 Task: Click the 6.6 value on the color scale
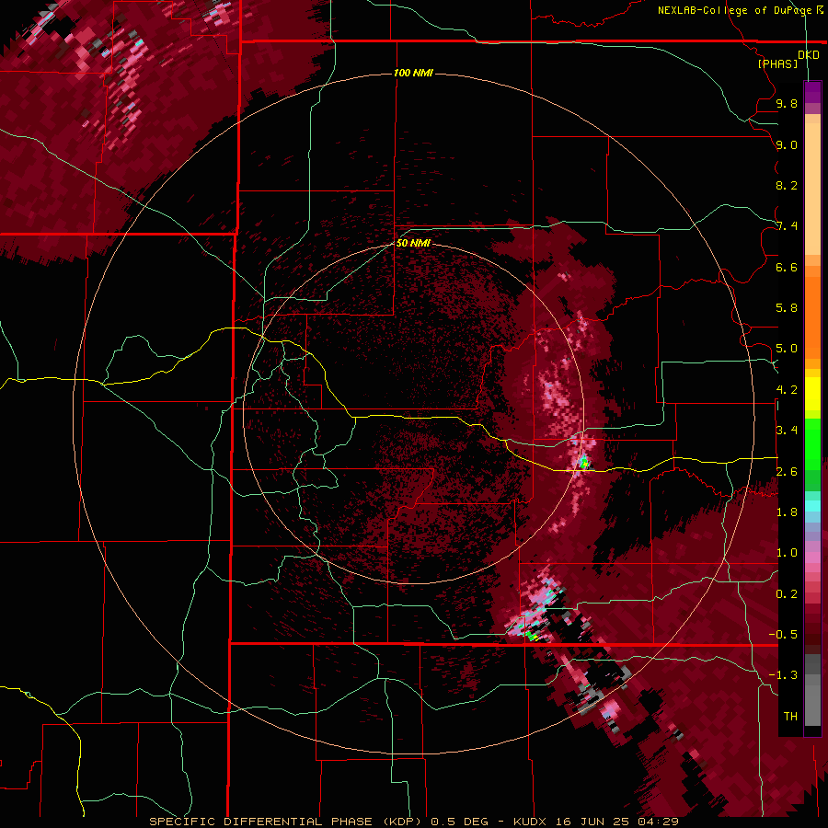click(787, 267)
